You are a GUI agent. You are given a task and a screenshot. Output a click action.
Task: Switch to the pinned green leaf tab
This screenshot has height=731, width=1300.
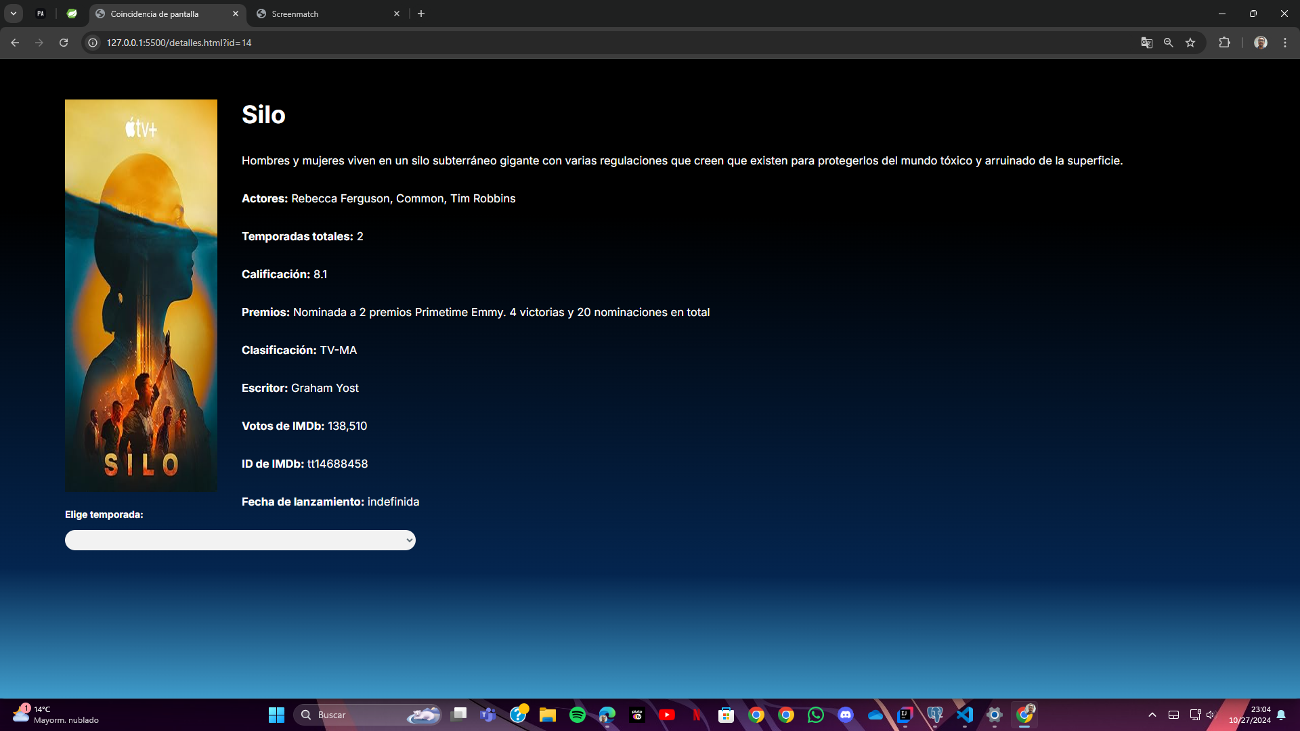[72, 14]
